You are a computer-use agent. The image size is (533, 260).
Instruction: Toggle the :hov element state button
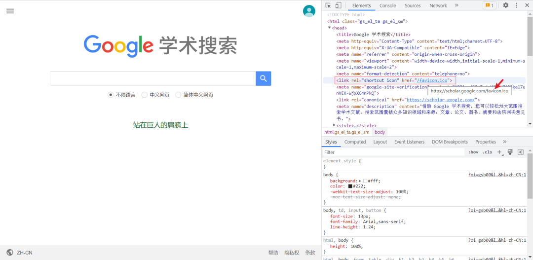click(473, 152)
